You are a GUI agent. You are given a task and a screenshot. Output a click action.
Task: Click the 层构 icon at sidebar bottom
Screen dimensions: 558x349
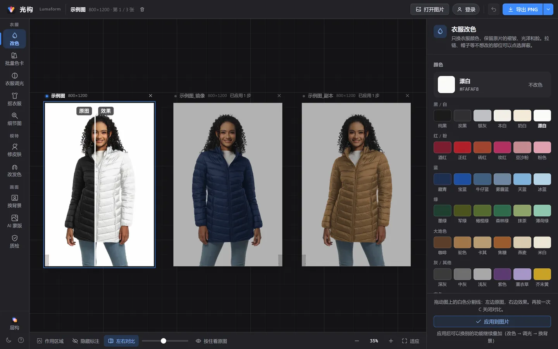(x=14, y=323)
